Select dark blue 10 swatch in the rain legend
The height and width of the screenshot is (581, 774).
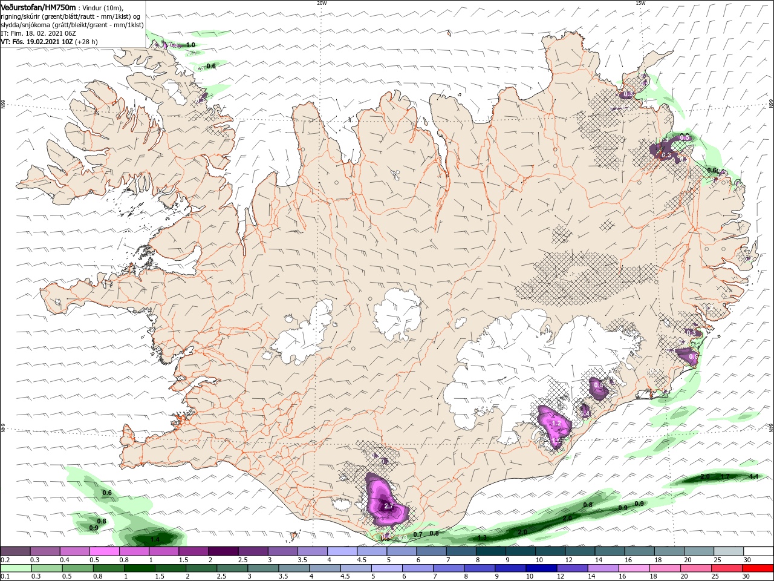[541, 568]
